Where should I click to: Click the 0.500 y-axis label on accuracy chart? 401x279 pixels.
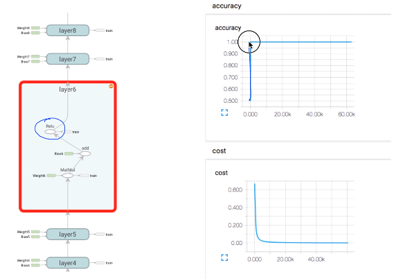tap(231, 101)
